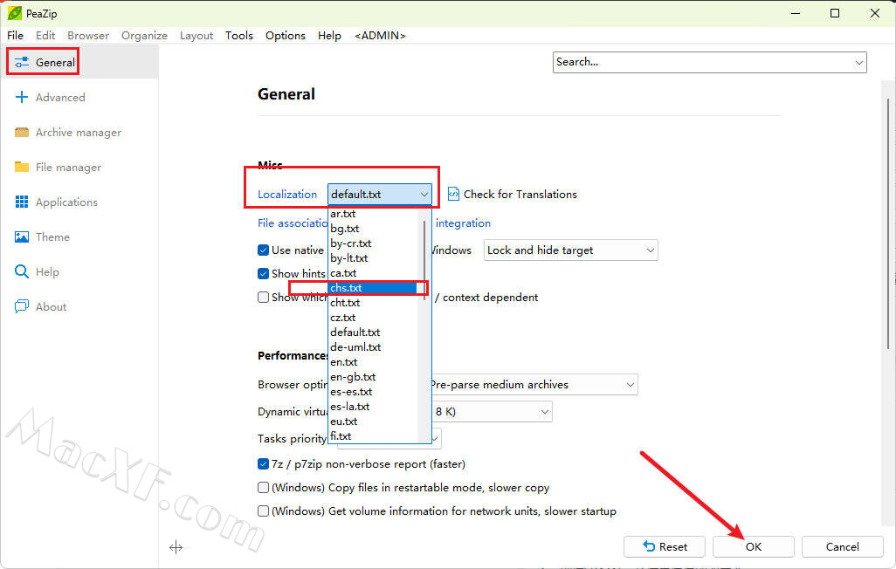Select ar.txt in the language list
The image size is (896, 569).
tap(373, 214)
